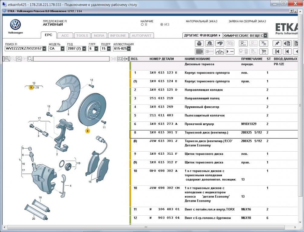Image resolution: width=304 pixels, height=232 pixels.
Task: Go to previous illustration arrow button
Action: click(287, 52)
